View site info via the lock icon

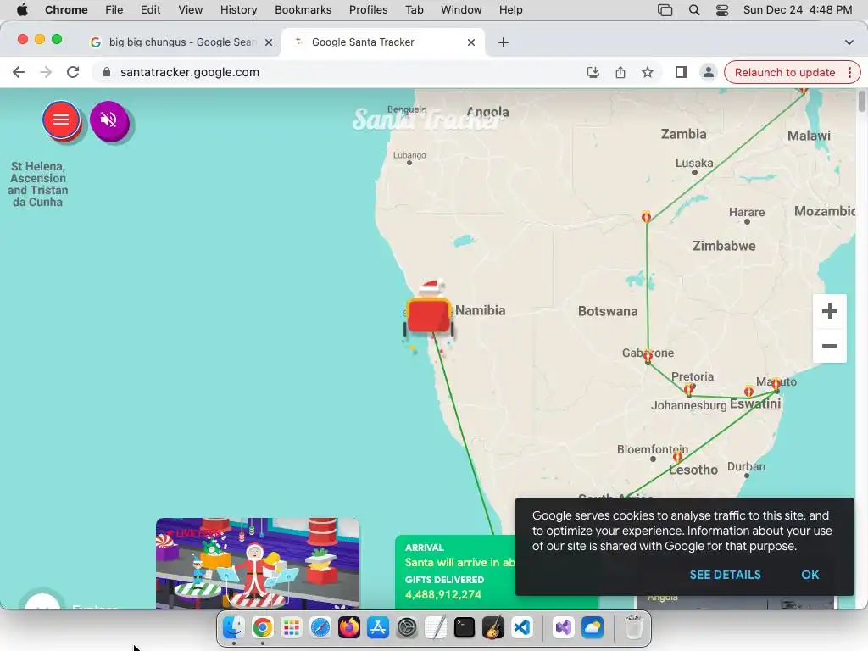pyautogui.click(x=107, y=72)
